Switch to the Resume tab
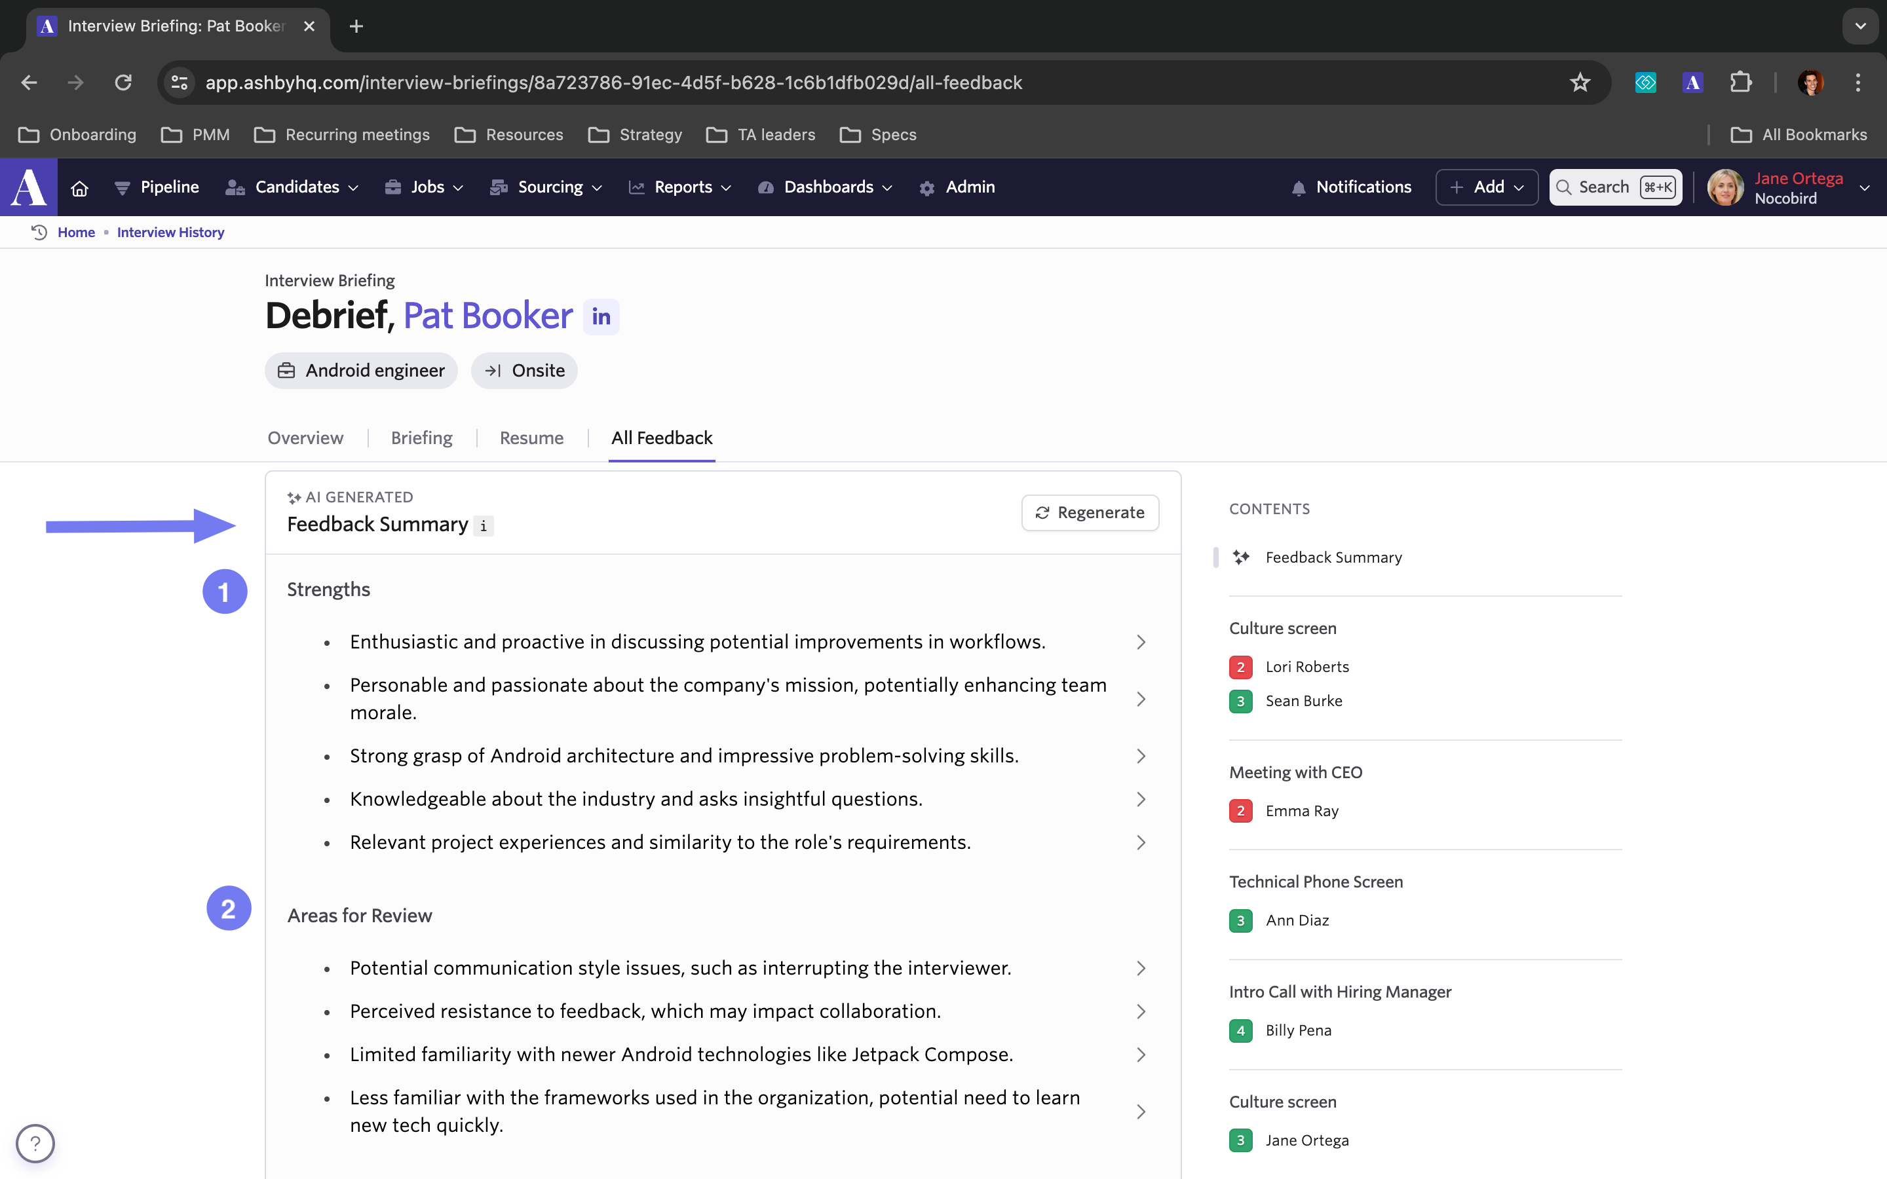1887x1179 pixels. [531, 438]
